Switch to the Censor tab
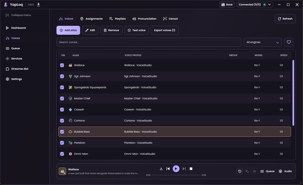Image resolution: width=303 pixels, height=185 pixels. pos(170,19)
